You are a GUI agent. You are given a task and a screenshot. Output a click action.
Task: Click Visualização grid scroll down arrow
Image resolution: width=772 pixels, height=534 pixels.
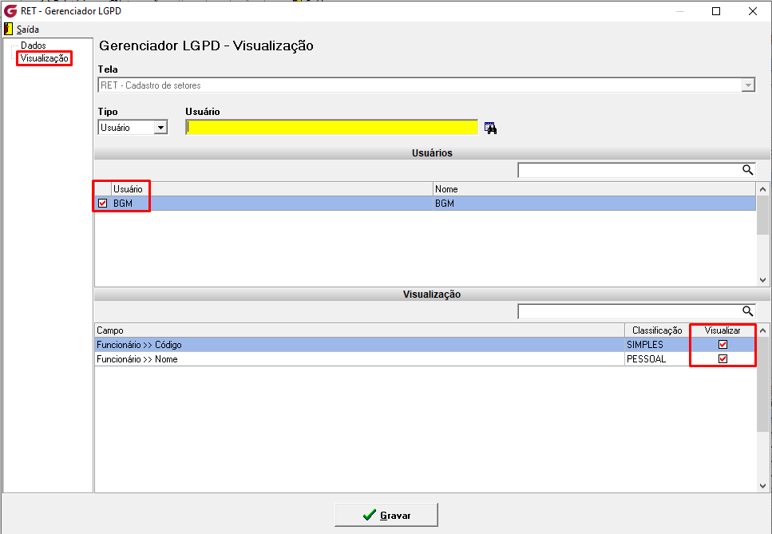[x=762, y=486]
